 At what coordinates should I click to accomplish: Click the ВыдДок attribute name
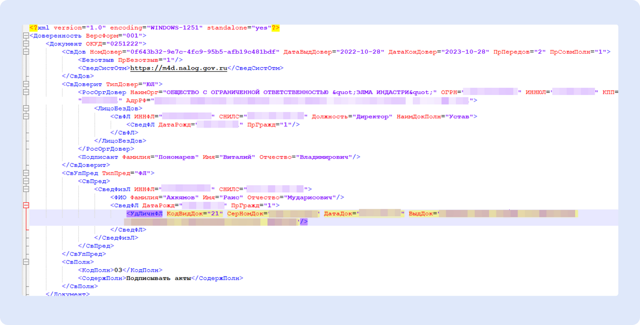tap(421, 213)
